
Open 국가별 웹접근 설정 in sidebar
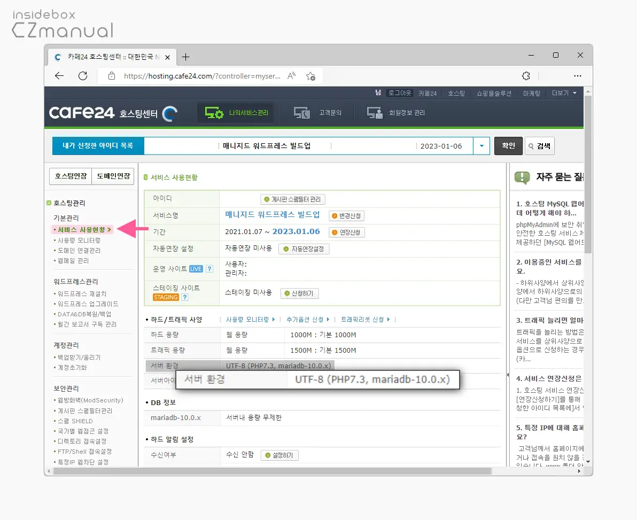83,431
